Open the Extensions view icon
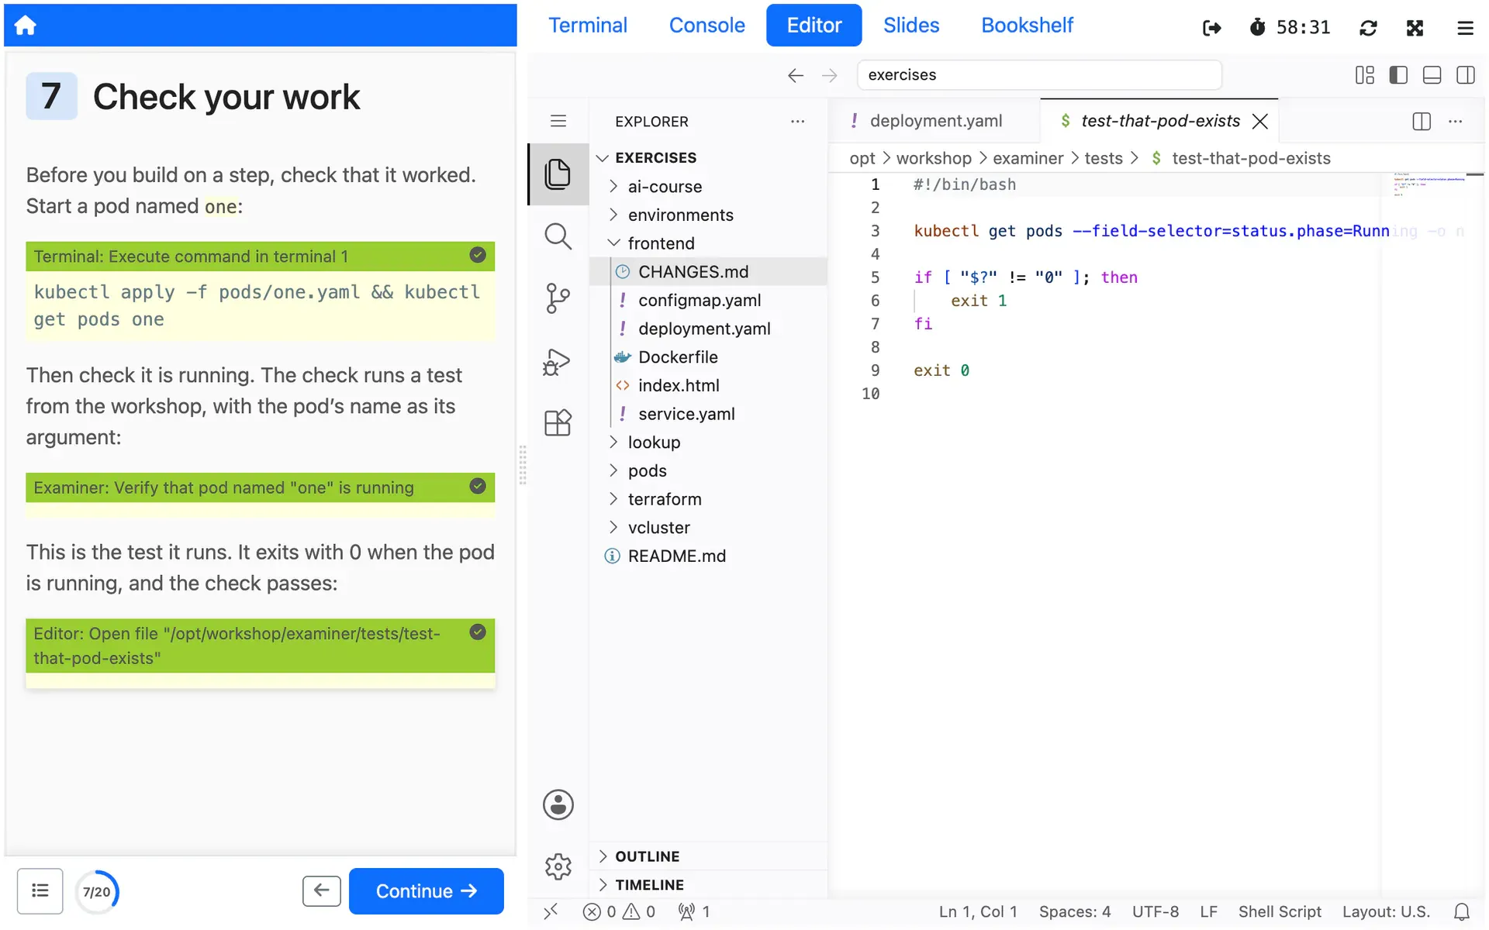The image size is (1489, 930). [x=558, y=423]
